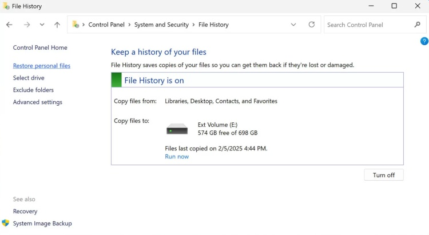Open Advanced settings
This screenshot has width=429, height=235.
[x=38, y=102]
